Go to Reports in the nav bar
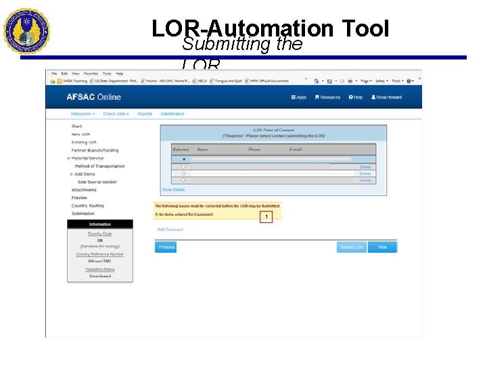Viewport: 487px width, 365px height. [145, 114]
